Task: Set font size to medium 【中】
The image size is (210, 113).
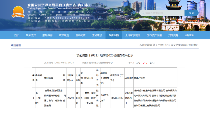Action: tap(145, 63)
